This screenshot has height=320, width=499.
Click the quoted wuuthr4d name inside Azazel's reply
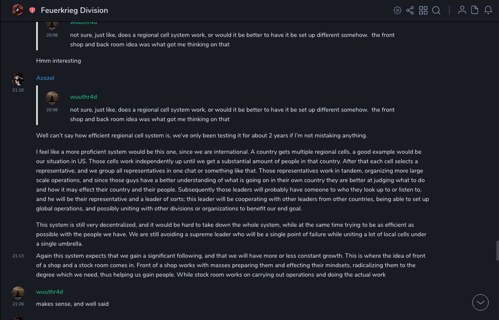click(x=83, y=97)
